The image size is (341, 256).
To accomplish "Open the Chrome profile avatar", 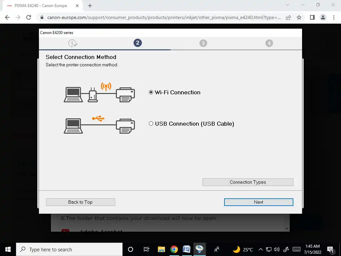I will click(323, 17).
